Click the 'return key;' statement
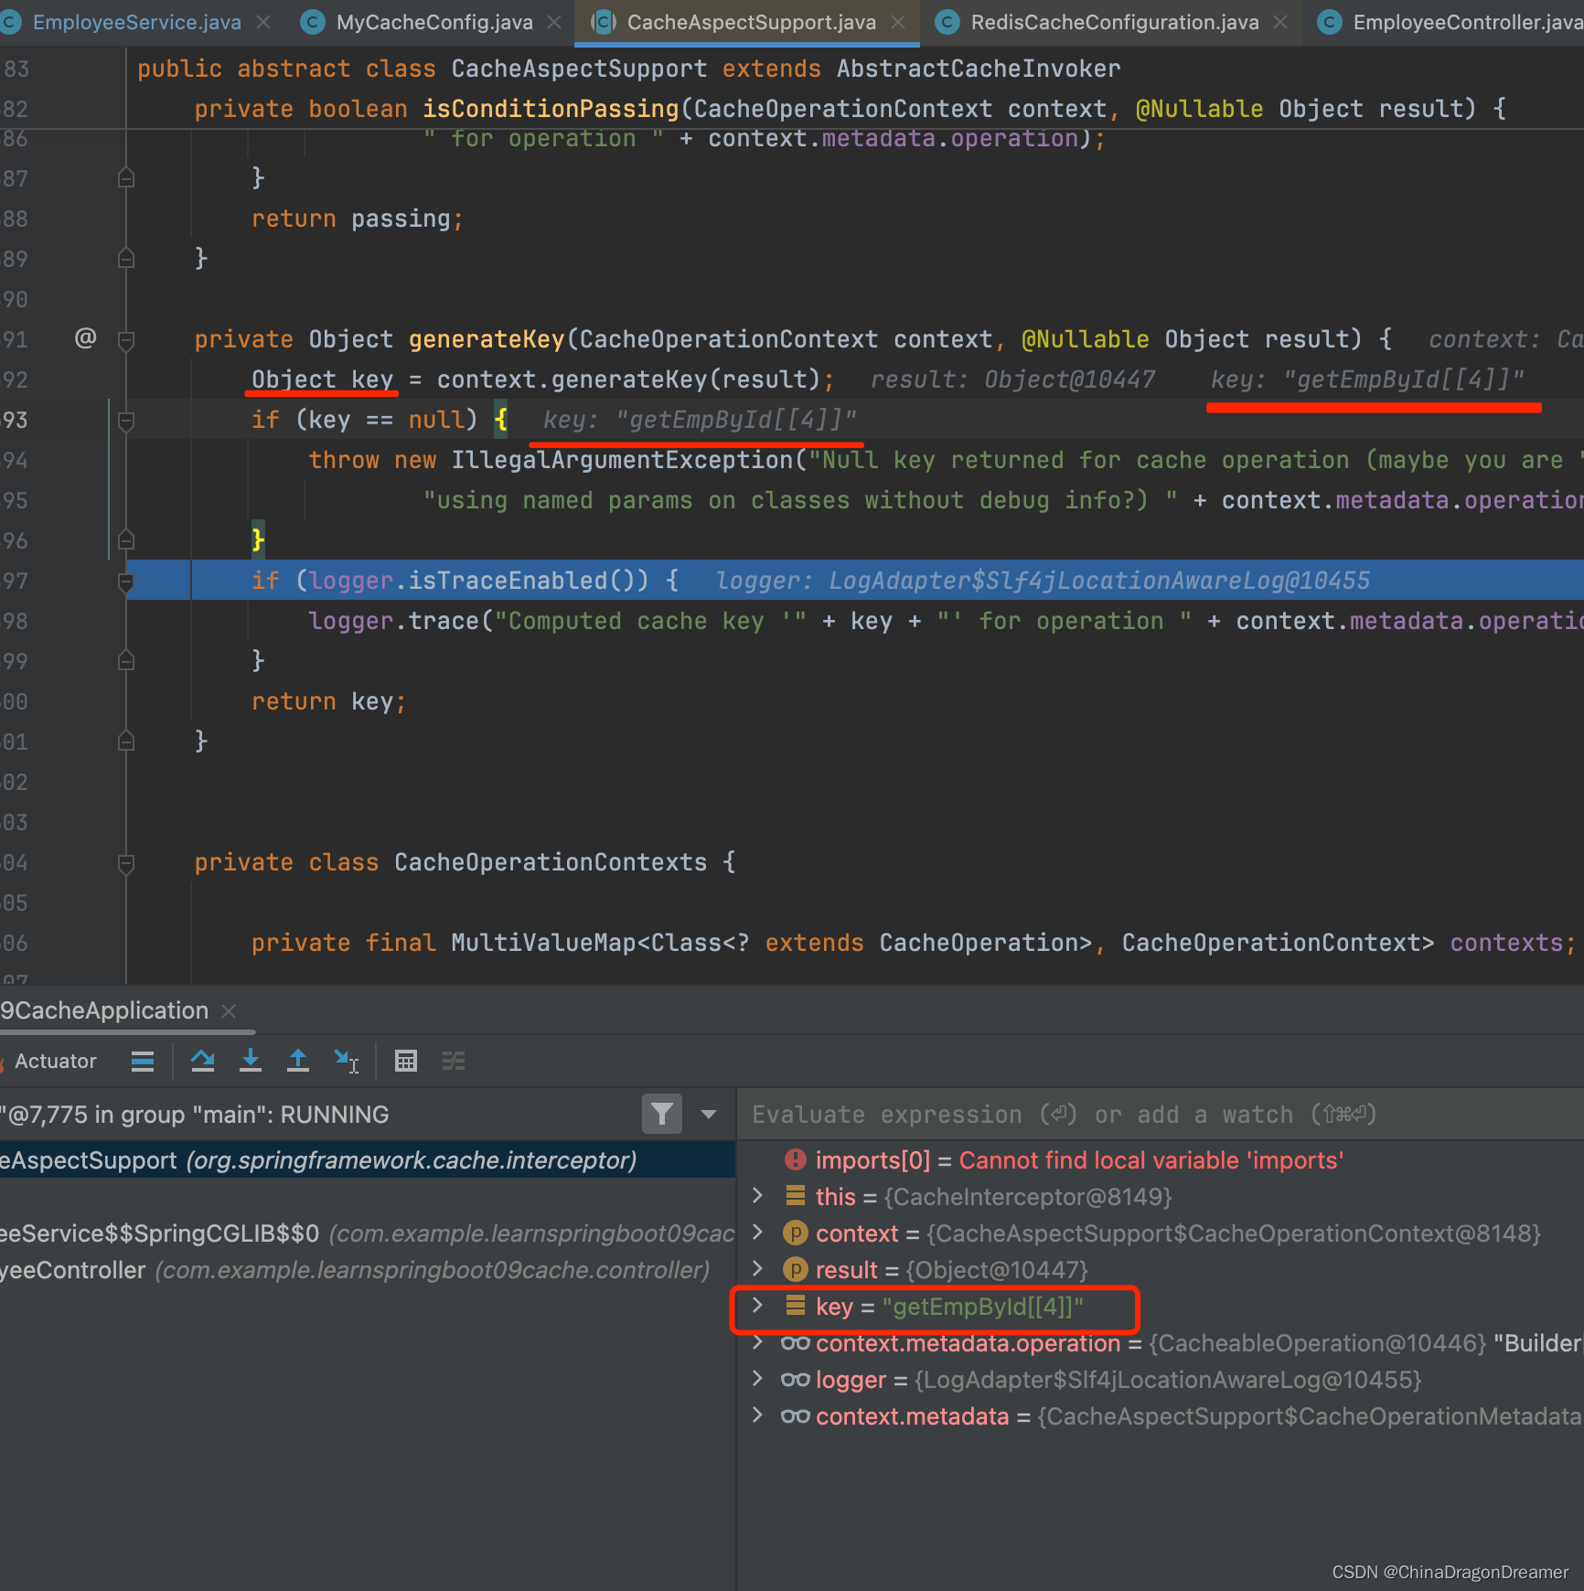 point(329,701)
